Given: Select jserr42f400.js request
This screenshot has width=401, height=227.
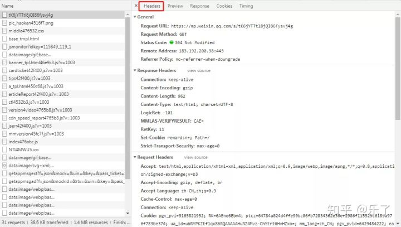Looking at the screenshot, I should [x=62, y=126].
